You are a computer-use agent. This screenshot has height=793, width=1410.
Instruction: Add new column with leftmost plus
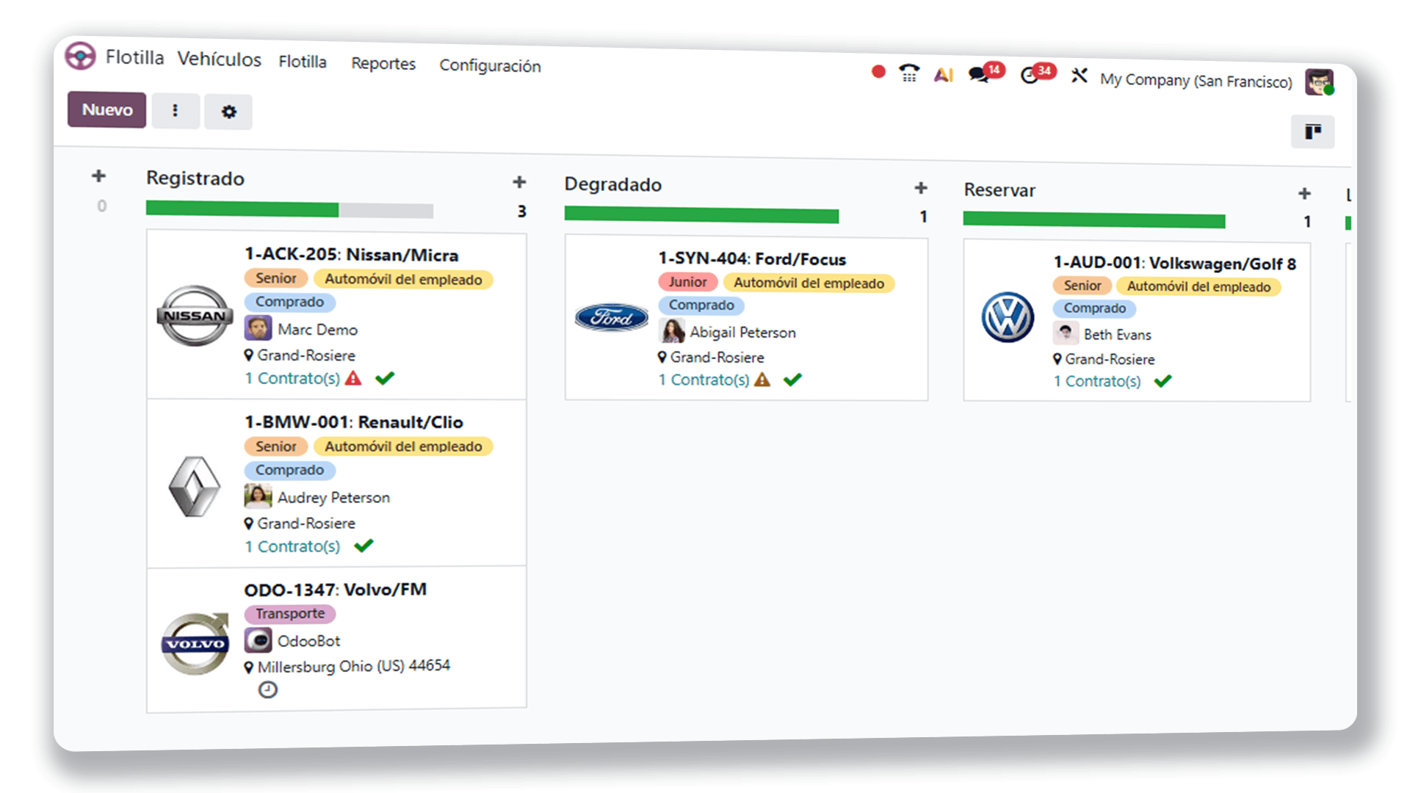[x=98, y=176]
